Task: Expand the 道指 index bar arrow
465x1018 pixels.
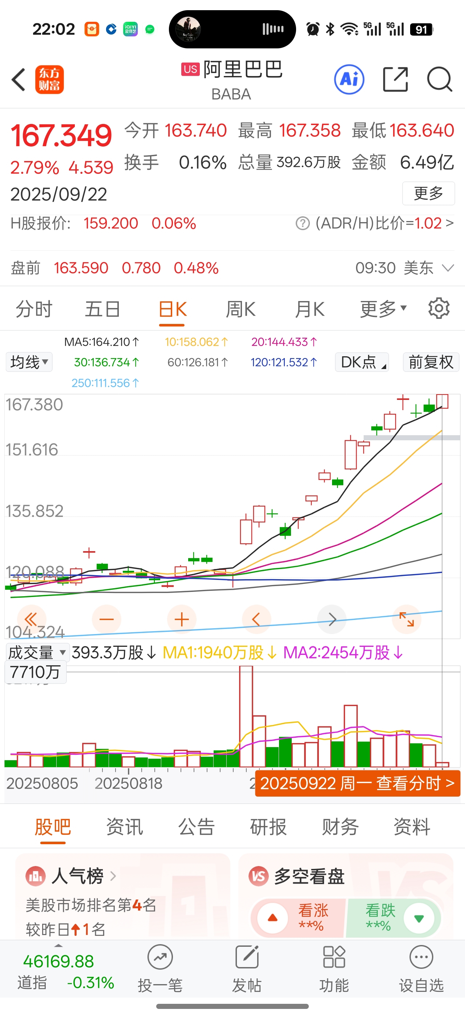Action: (x=58, y=946)
